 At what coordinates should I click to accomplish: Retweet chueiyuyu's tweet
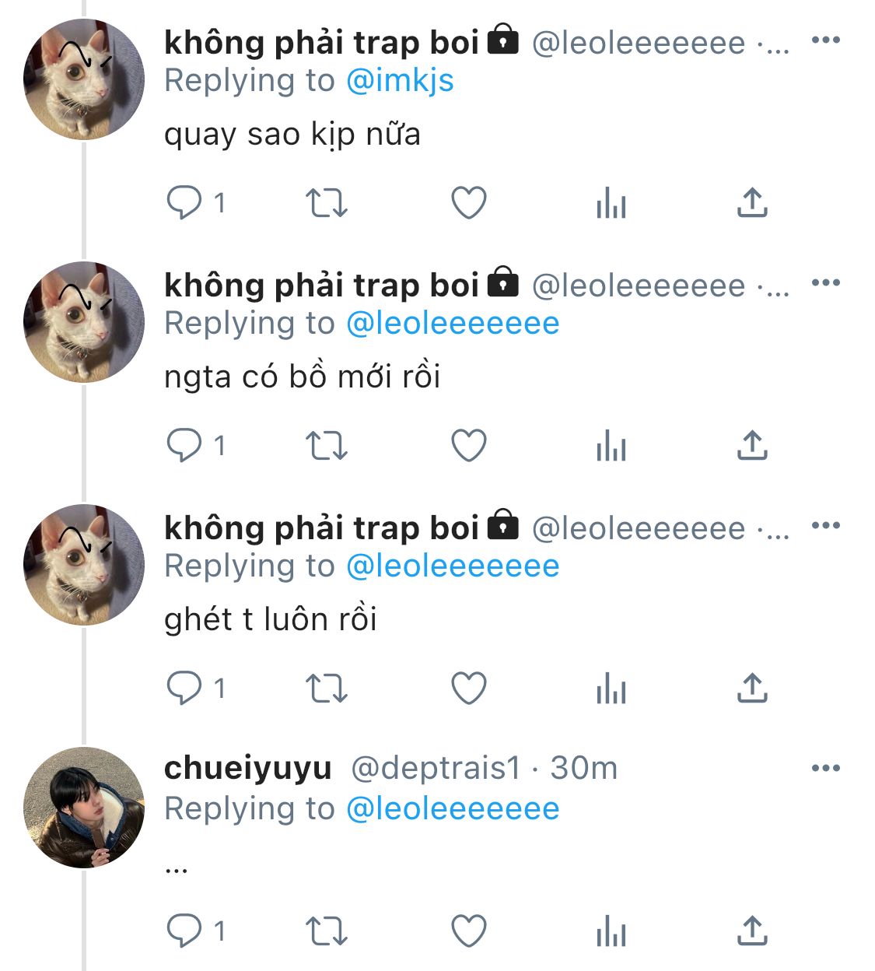pos(326,931)
